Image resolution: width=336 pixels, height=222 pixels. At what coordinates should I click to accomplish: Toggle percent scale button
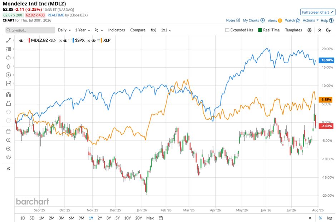pos(320,218)
